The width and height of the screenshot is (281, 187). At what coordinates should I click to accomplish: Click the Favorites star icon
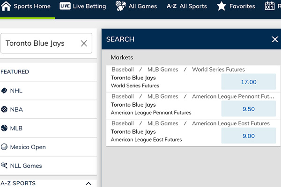(222, 6)
